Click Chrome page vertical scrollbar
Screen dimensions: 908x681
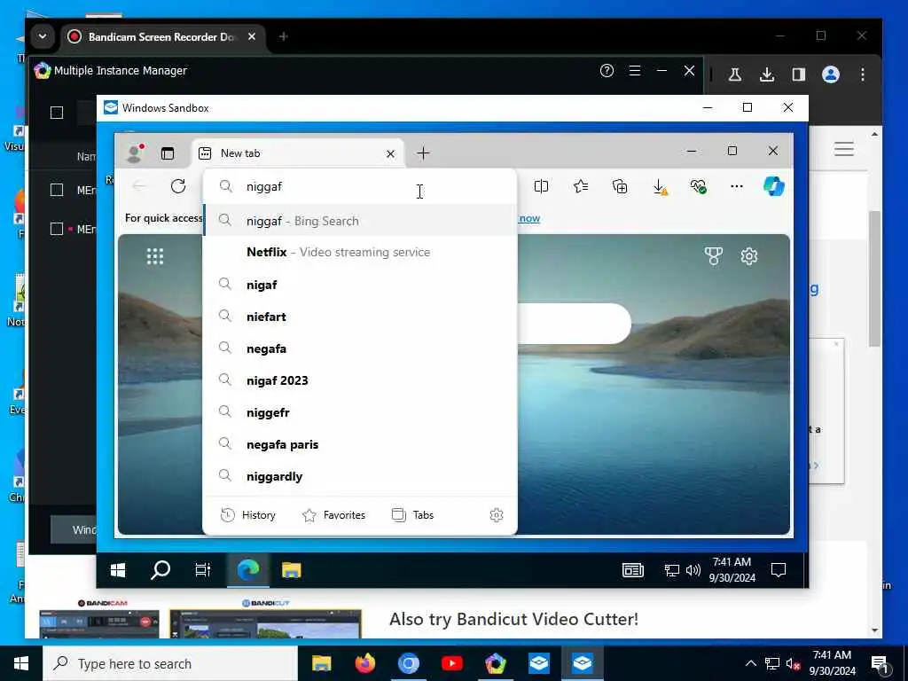coord(874,278)
